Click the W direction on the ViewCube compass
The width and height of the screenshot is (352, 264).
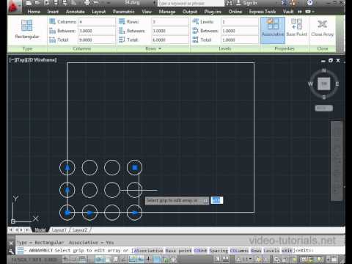[310, 84]
